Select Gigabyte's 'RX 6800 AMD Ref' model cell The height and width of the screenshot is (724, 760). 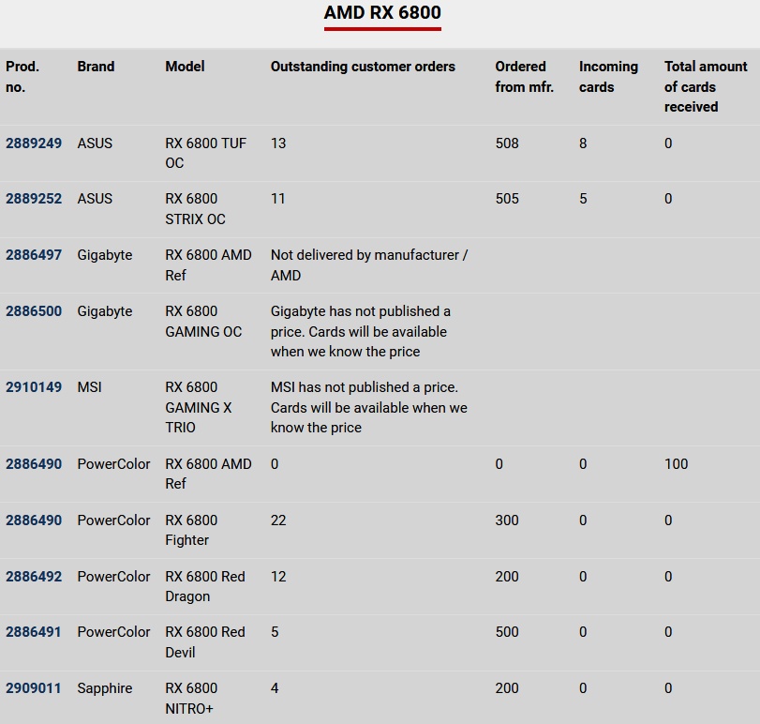[x=208, y=264]
